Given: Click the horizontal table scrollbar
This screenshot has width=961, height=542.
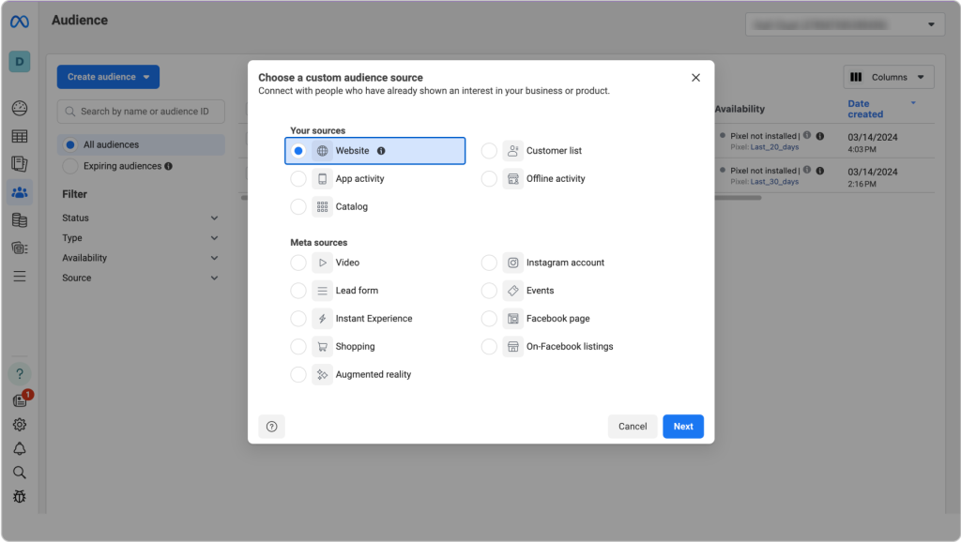Looking at the screenshot, I should pos(738,198).
